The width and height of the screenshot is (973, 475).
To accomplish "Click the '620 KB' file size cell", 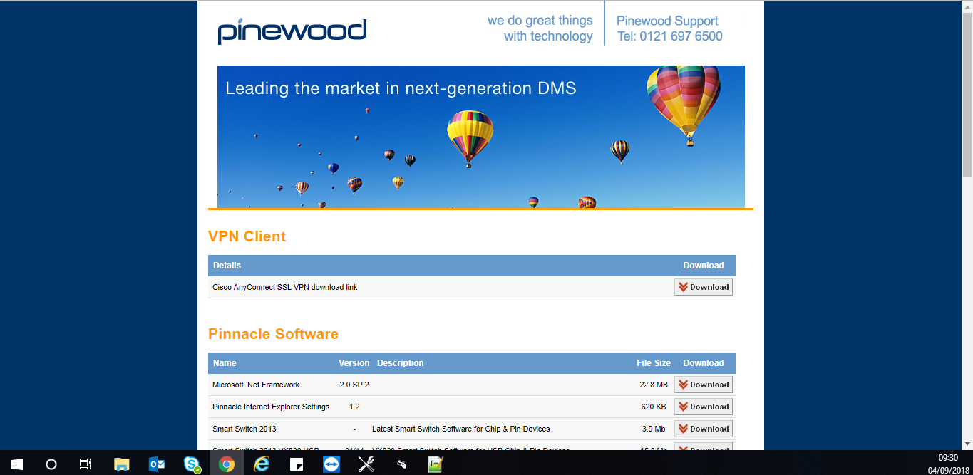I will coord(655,407).
